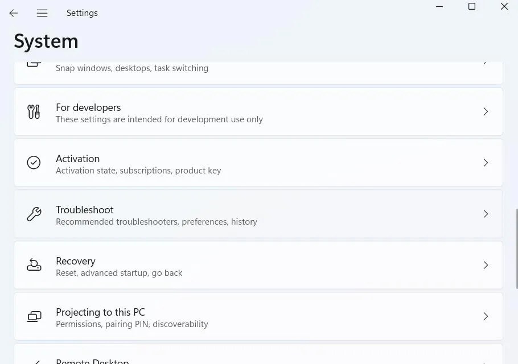The image size is (518, 364).
Task: Minimize the Settings window
Action: (x=439, y=7)
